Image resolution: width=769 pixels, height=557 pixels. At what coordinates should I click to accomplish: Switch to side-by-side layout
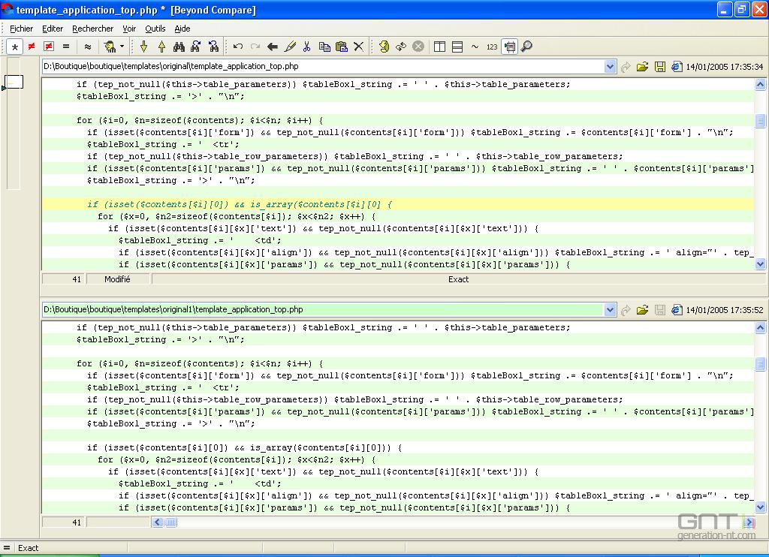[440, 47]
